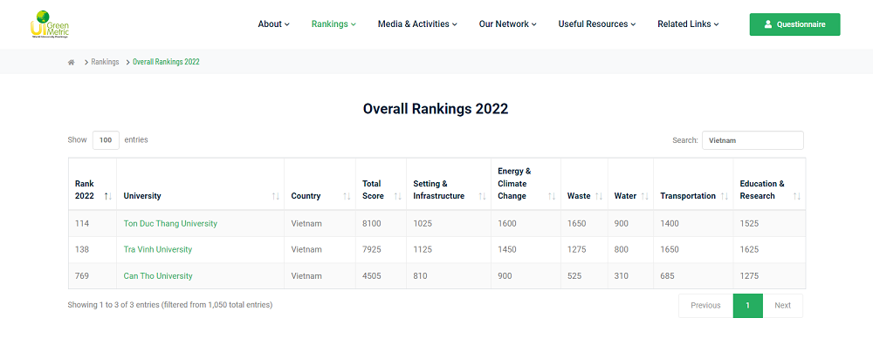Click rank value 769
This screenshot has height=345, width=873.
[82, 276]
